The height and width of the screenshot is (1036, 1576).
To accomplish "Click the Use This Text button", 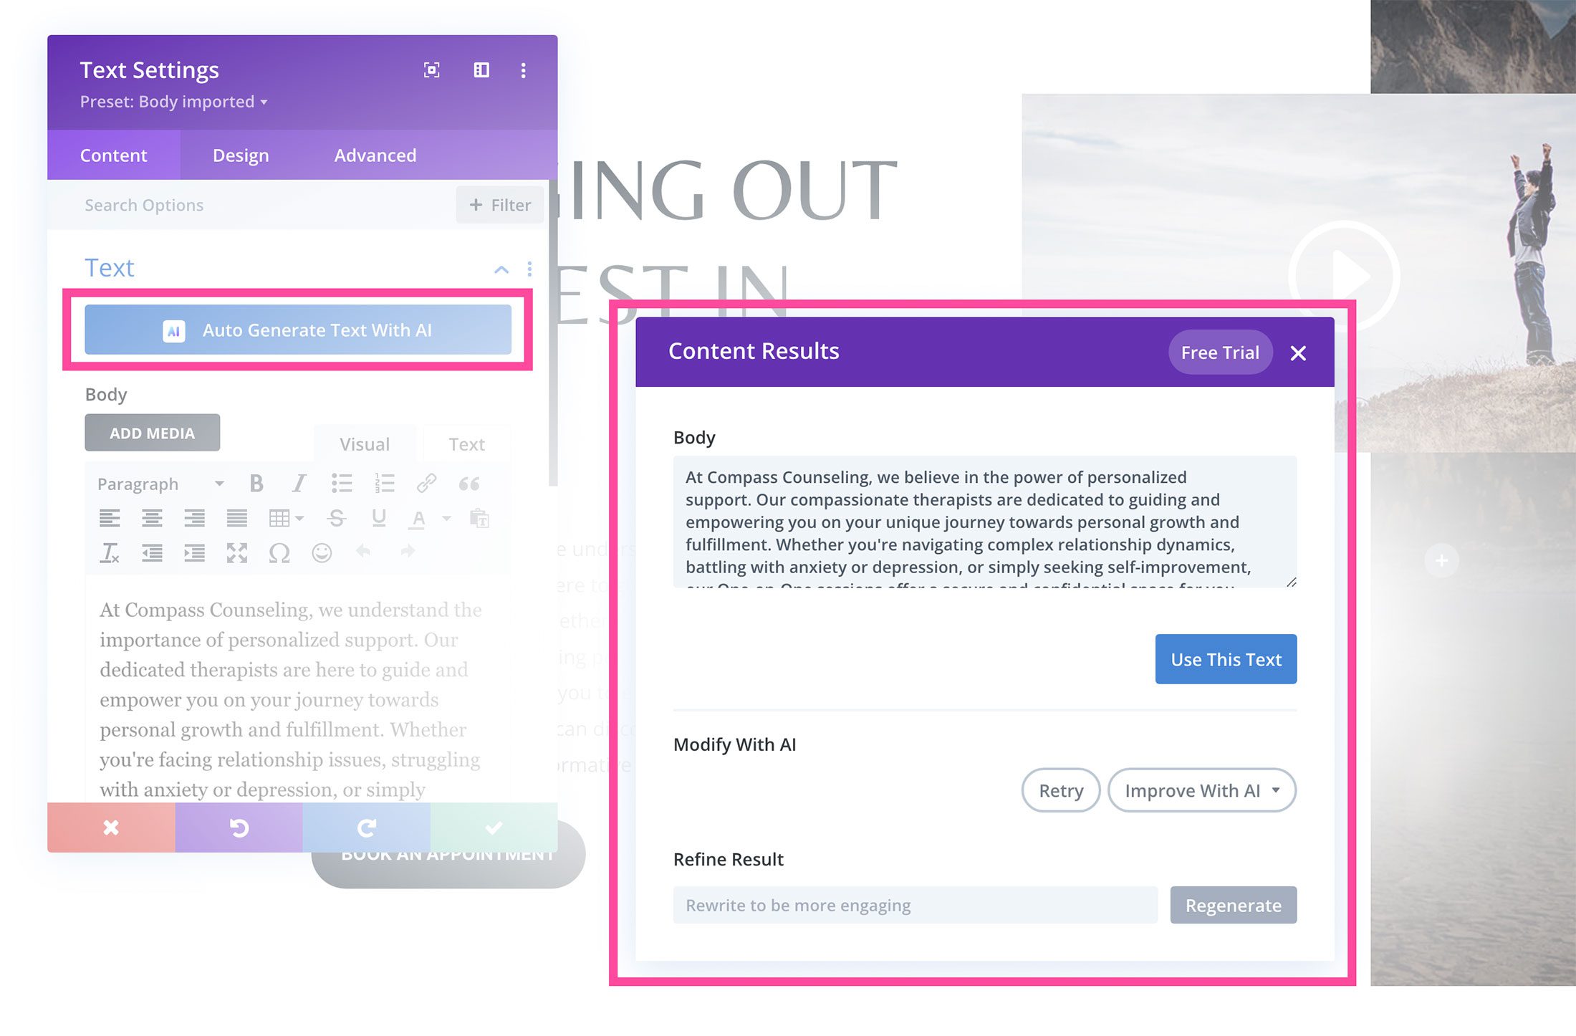I will (1226, 658).
